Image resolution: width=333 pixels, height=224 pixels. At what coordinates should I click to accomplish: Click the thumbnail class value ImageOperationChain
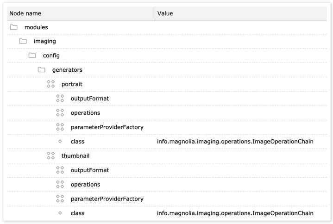pos(235,213)
